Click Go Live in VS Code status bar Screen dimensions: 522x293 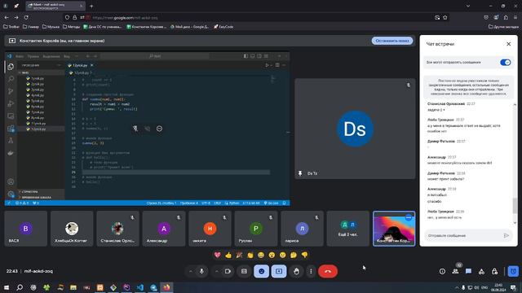tap(271, 203)
